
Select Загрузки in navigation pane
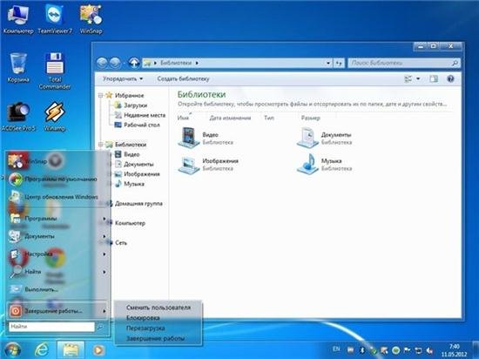click(x=131, y=105)
